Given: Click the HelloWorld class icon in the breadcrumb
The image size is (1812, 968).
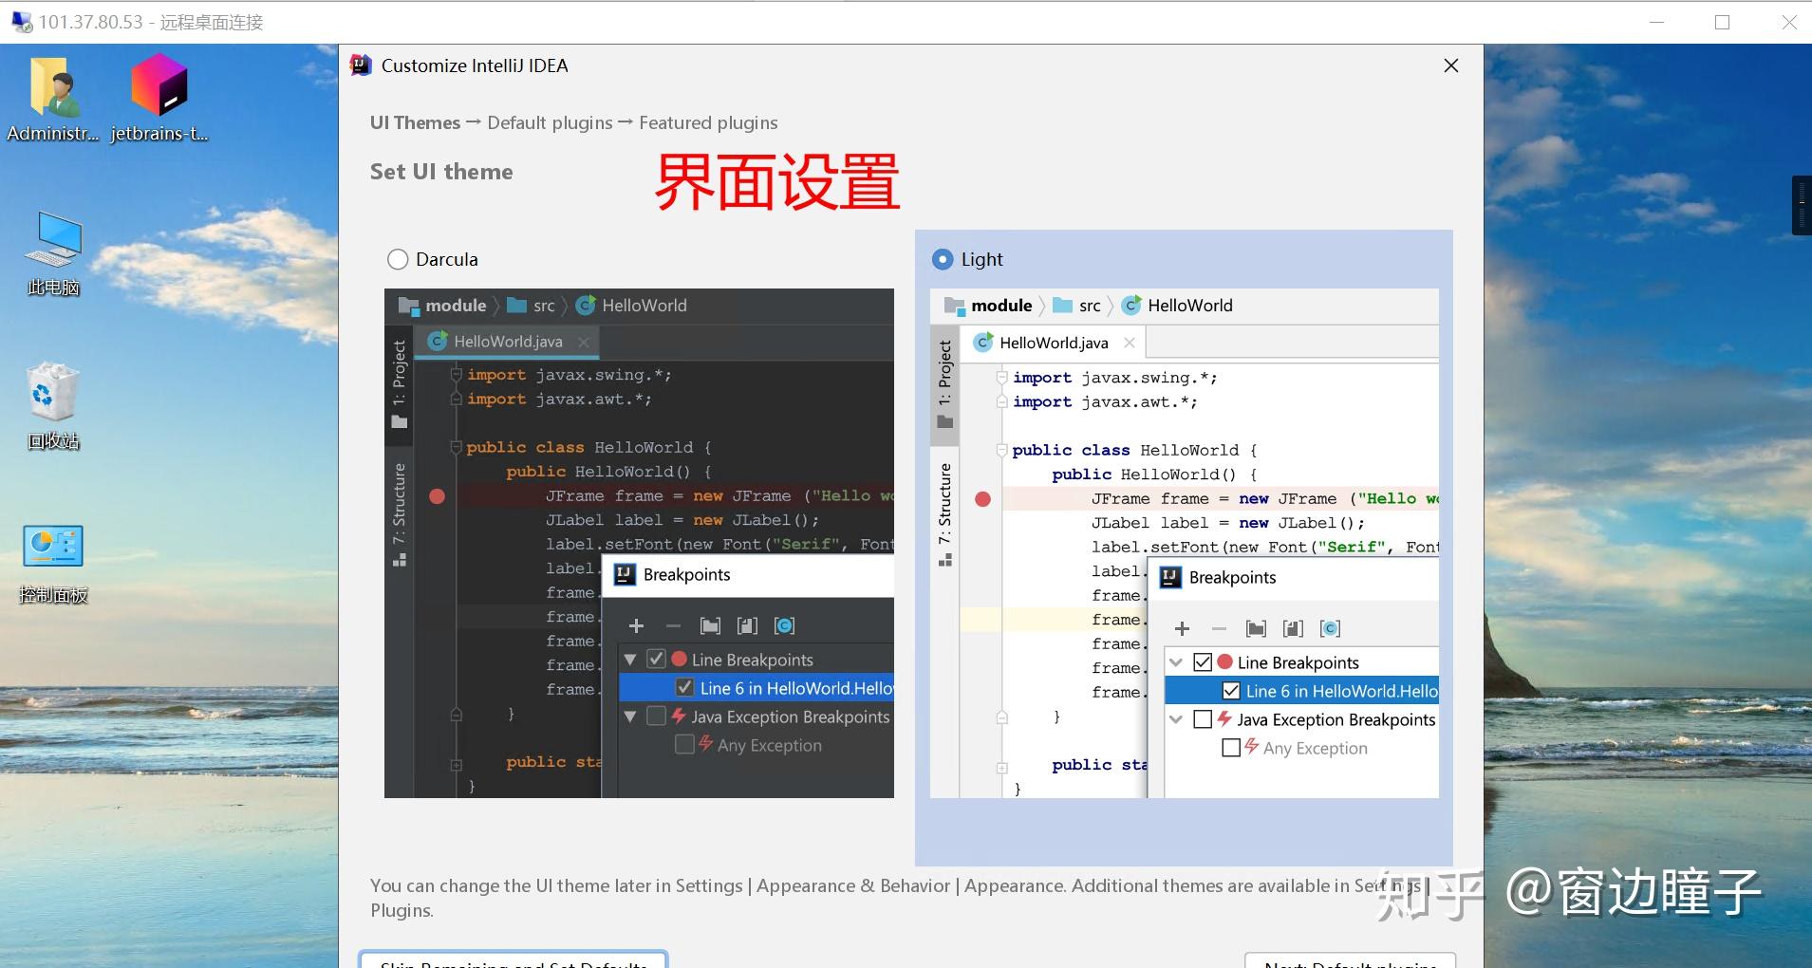Looking at the screenshot, I should (1130, 305).
